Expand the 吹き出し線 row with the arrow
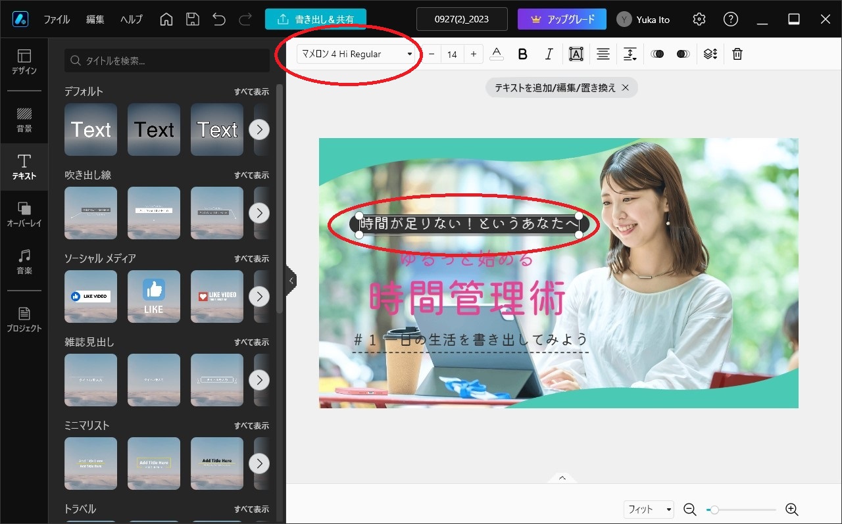This screenshot has width=842, height=524. 259,213
